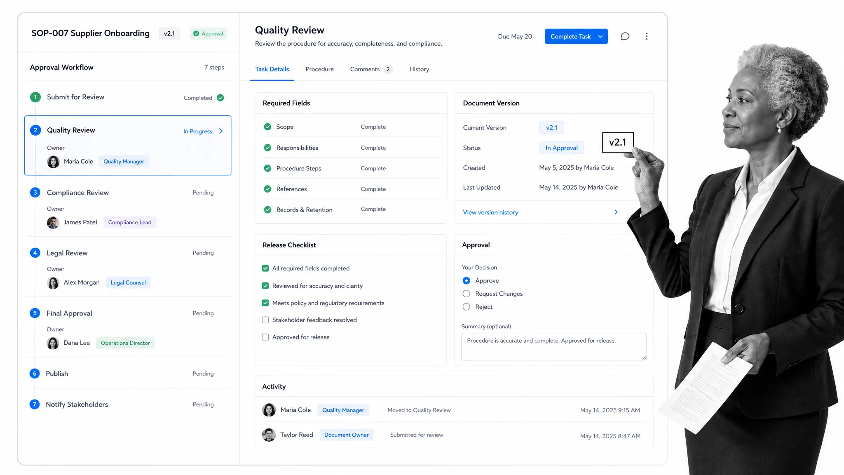Screen dimensions: 844x475
Task: Click 'May 14, 2025 9:15 AM' timestamp
Action: point(610,410)
